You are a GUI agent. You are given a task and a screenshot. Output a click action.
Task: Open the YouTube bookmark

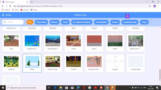tap(25, 10)
